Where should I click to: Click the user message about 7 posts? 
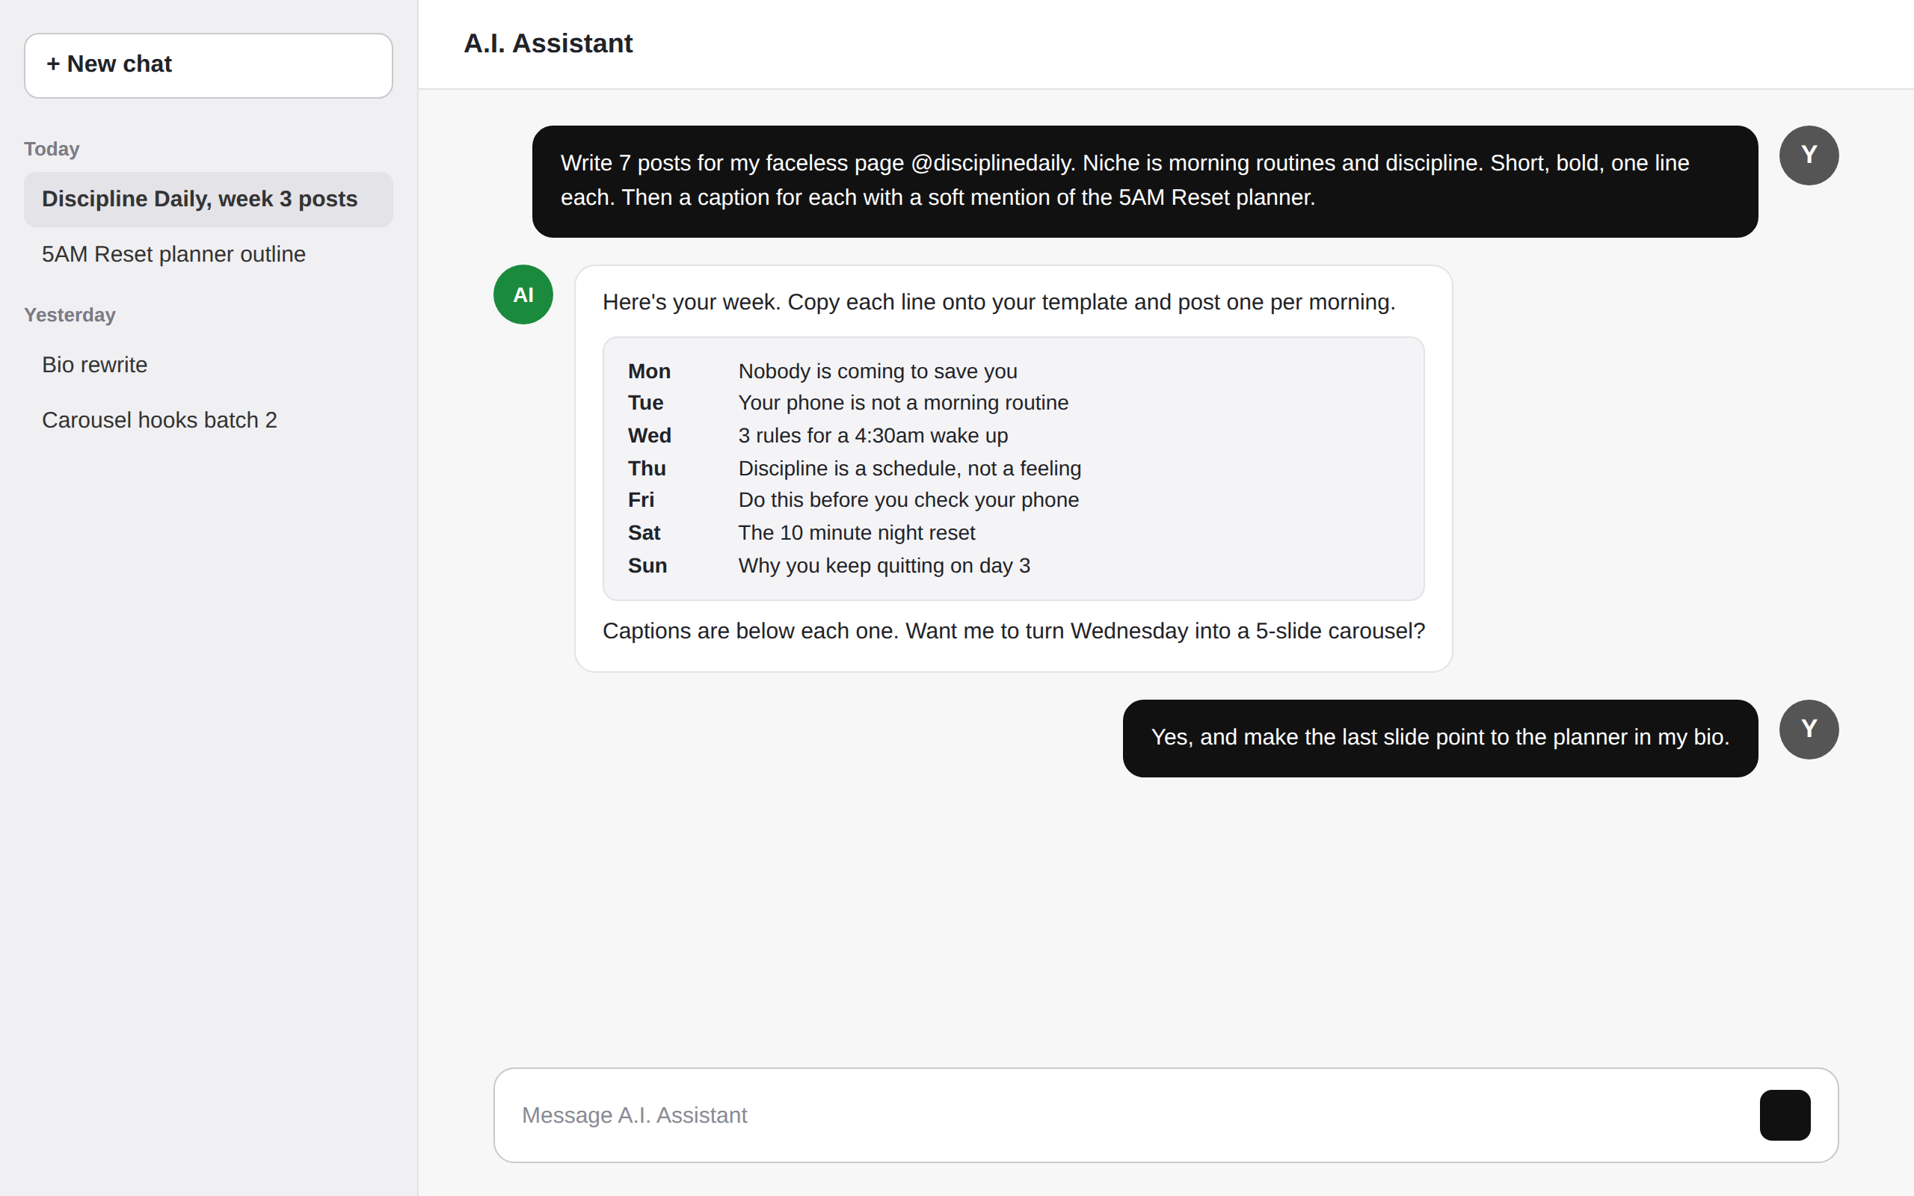coord(1145,181)
